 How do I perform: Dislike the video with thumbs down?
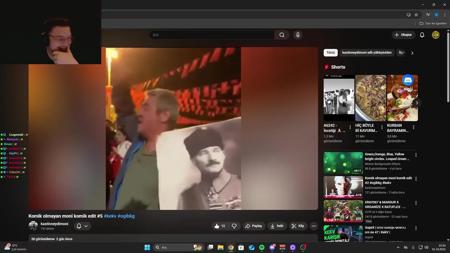234,226
